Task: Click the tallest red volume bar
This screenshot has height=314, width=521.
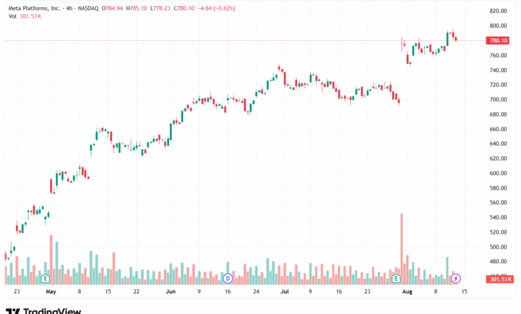Action: click(401, 249)
